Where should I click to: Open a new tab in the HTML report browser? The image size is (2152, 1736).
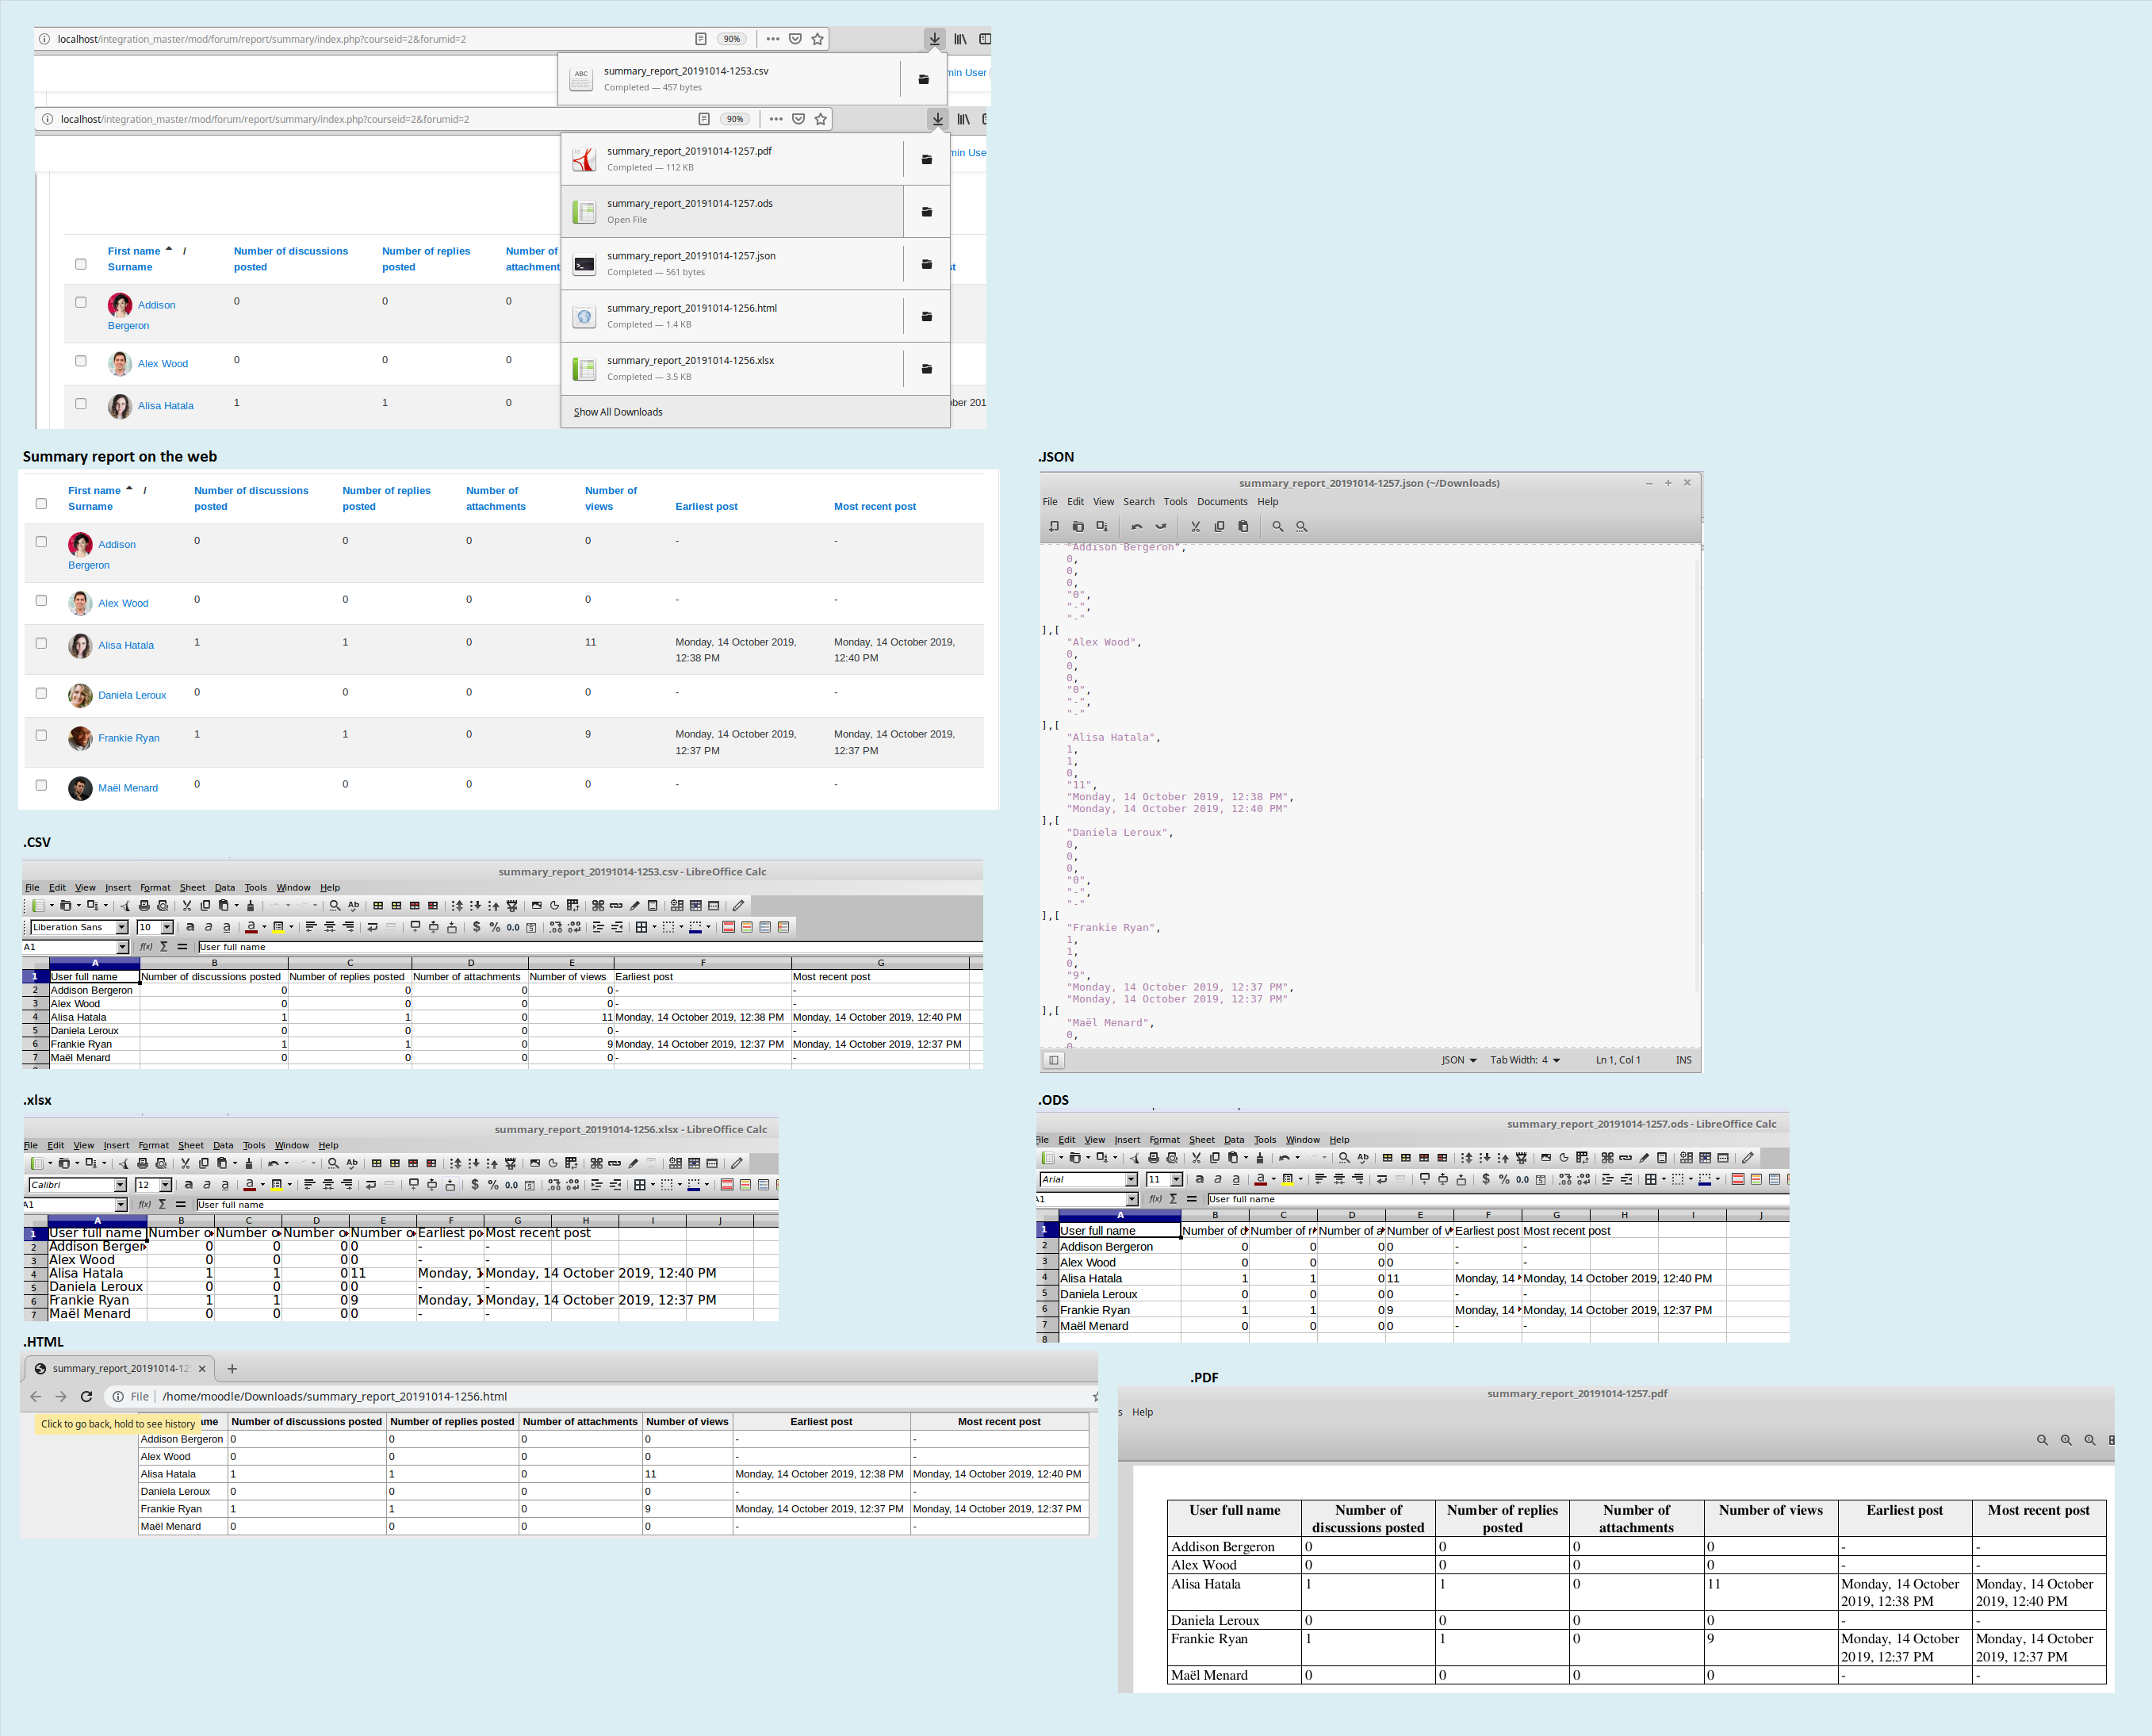[232, 1369]
